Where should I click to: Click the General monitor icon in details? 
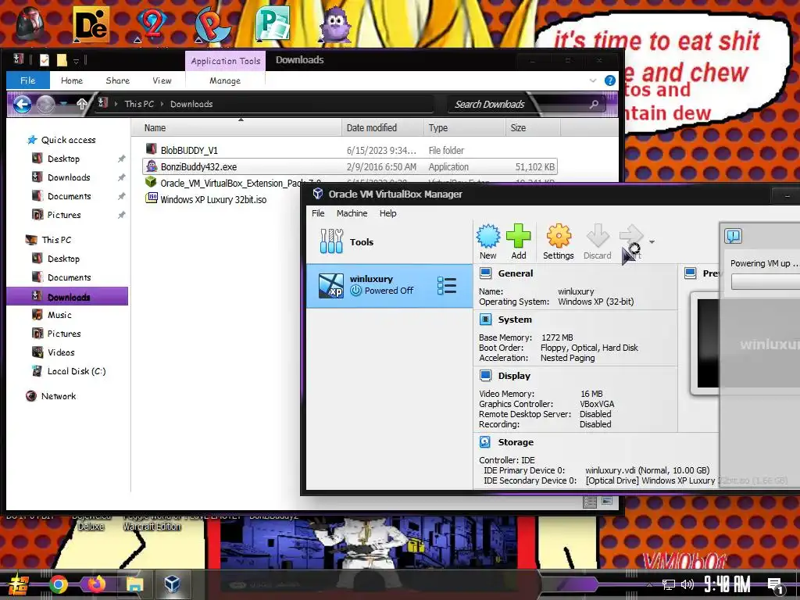pyautogui.click(x=485, y=273)
